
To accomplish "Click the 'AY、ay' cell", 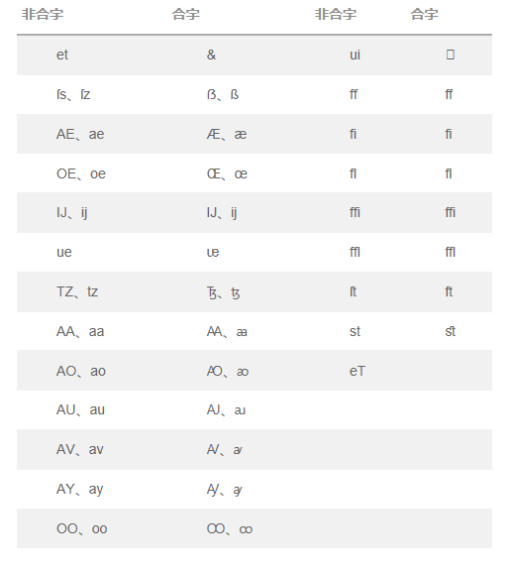I will tap(80, 489).
